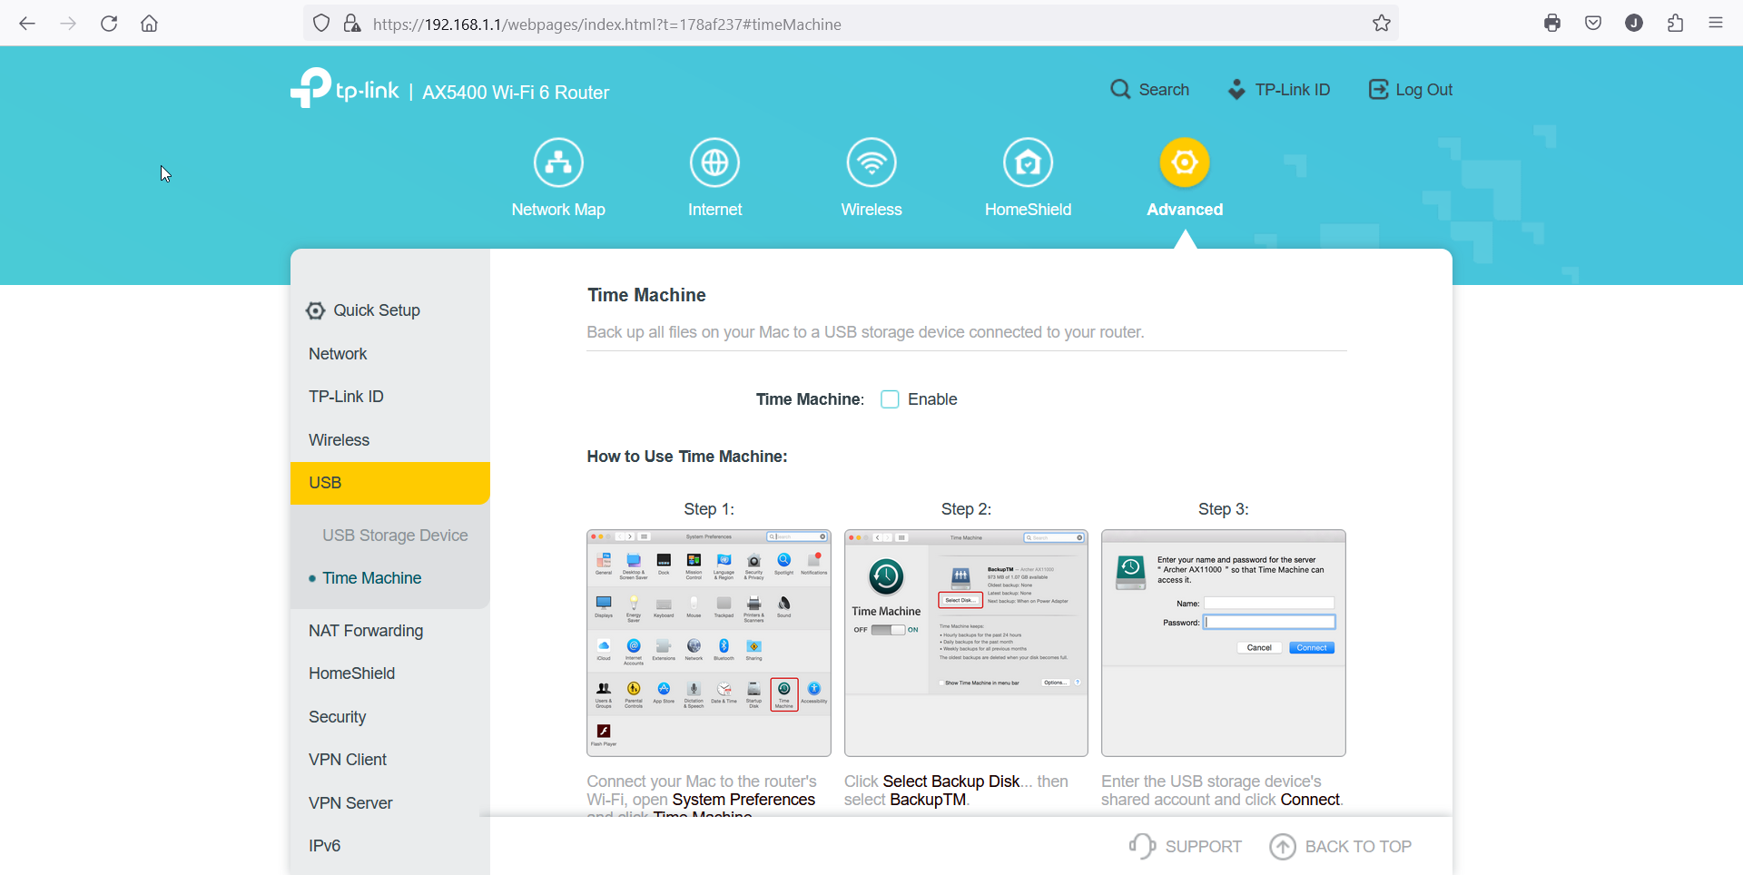Open USB Storage Device submenu item
Screen dimensions: 1743x875
pyautogui.click(x=395, y=536)
